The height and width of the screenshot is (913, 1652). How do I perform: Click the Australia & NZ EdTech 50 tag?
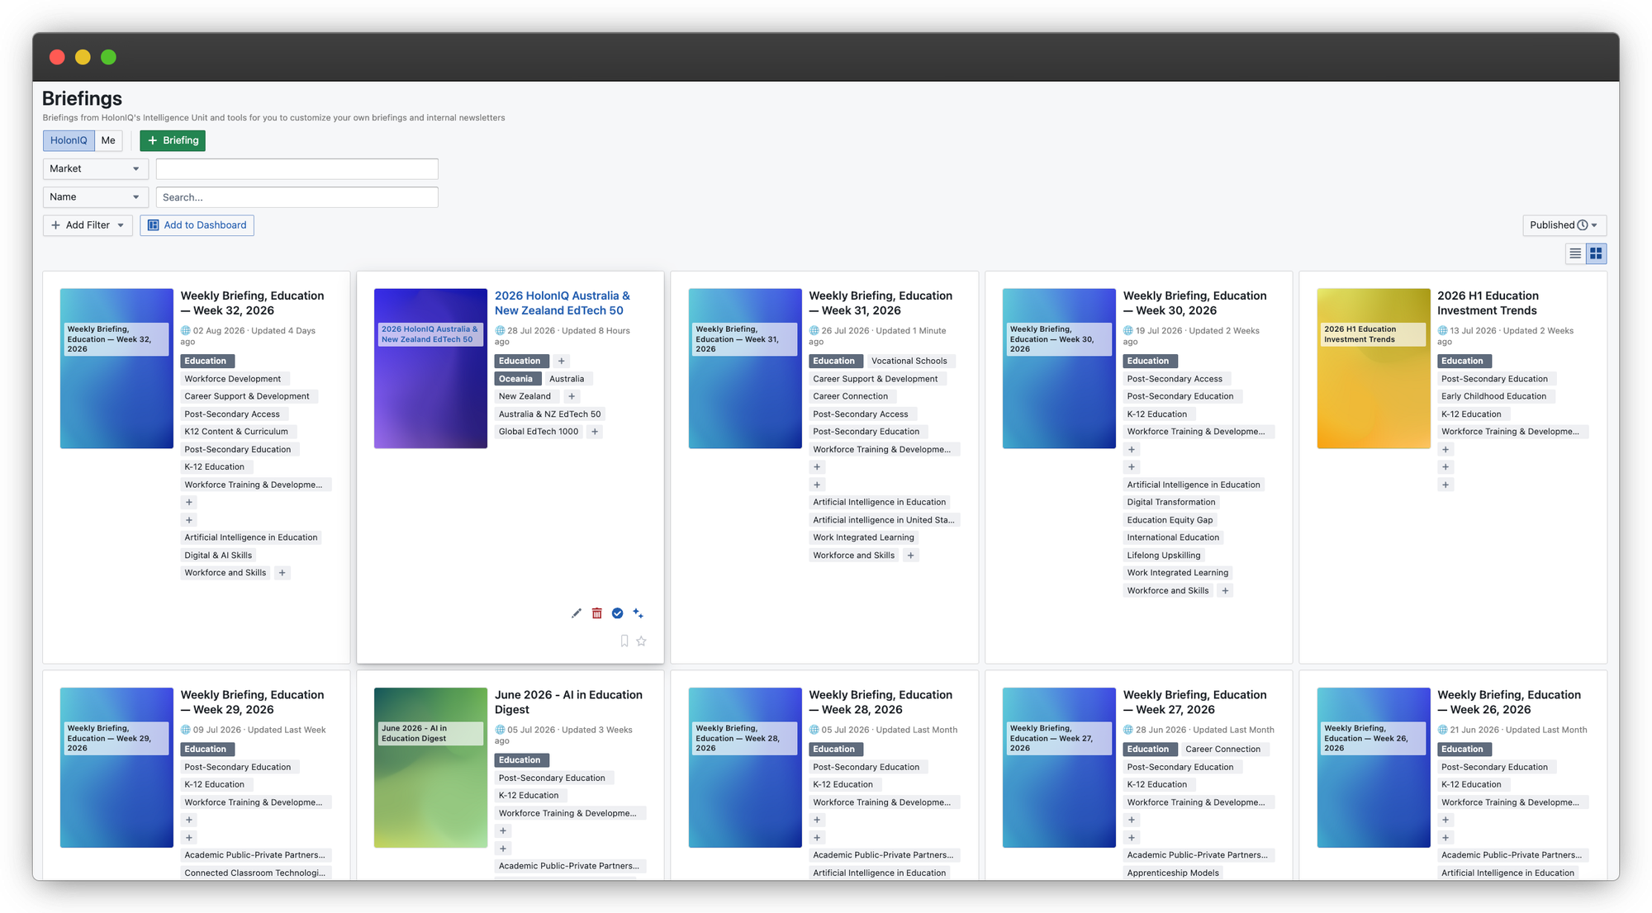[550, 414]
